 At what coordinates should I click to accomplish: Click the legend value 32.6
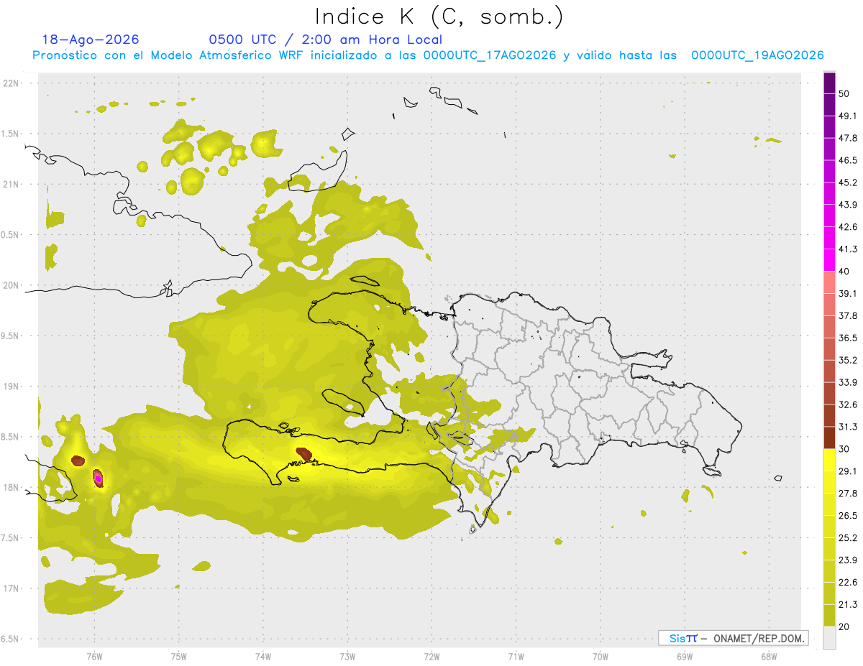click(848, 404)
